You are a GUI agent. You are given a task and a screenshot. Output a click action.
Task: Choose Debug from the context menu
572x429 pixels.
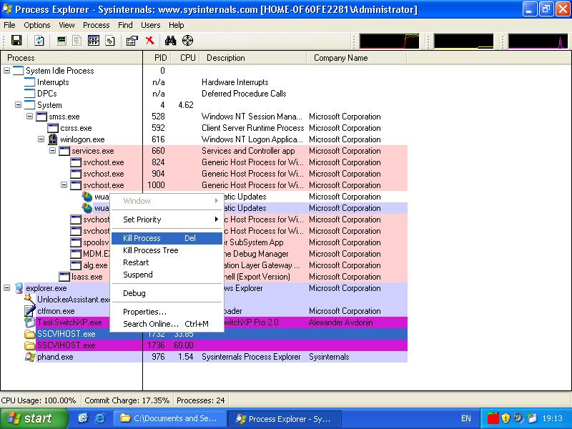167,293
